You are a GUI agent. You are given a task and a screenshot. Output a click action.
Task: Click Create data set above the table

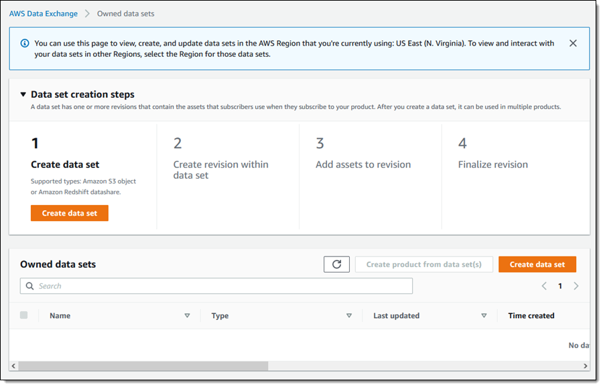pos(537,264)
